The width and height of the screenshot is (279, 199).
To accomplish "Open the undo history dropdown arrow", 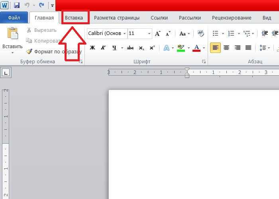I will click(x=34, y=5).
